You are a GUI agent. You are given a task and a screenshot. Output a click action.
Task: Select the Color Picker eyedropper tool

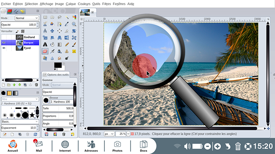67,24
